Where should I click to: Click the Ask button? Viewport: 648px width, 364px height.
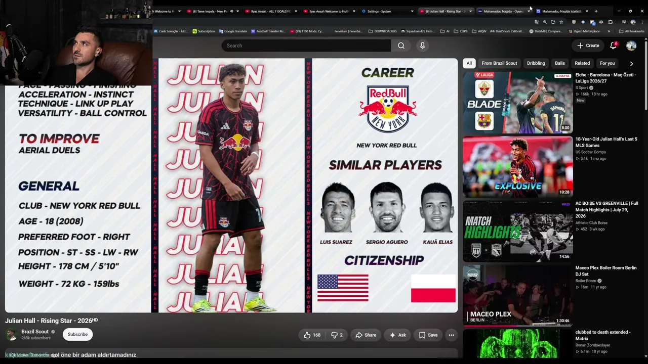397,335
